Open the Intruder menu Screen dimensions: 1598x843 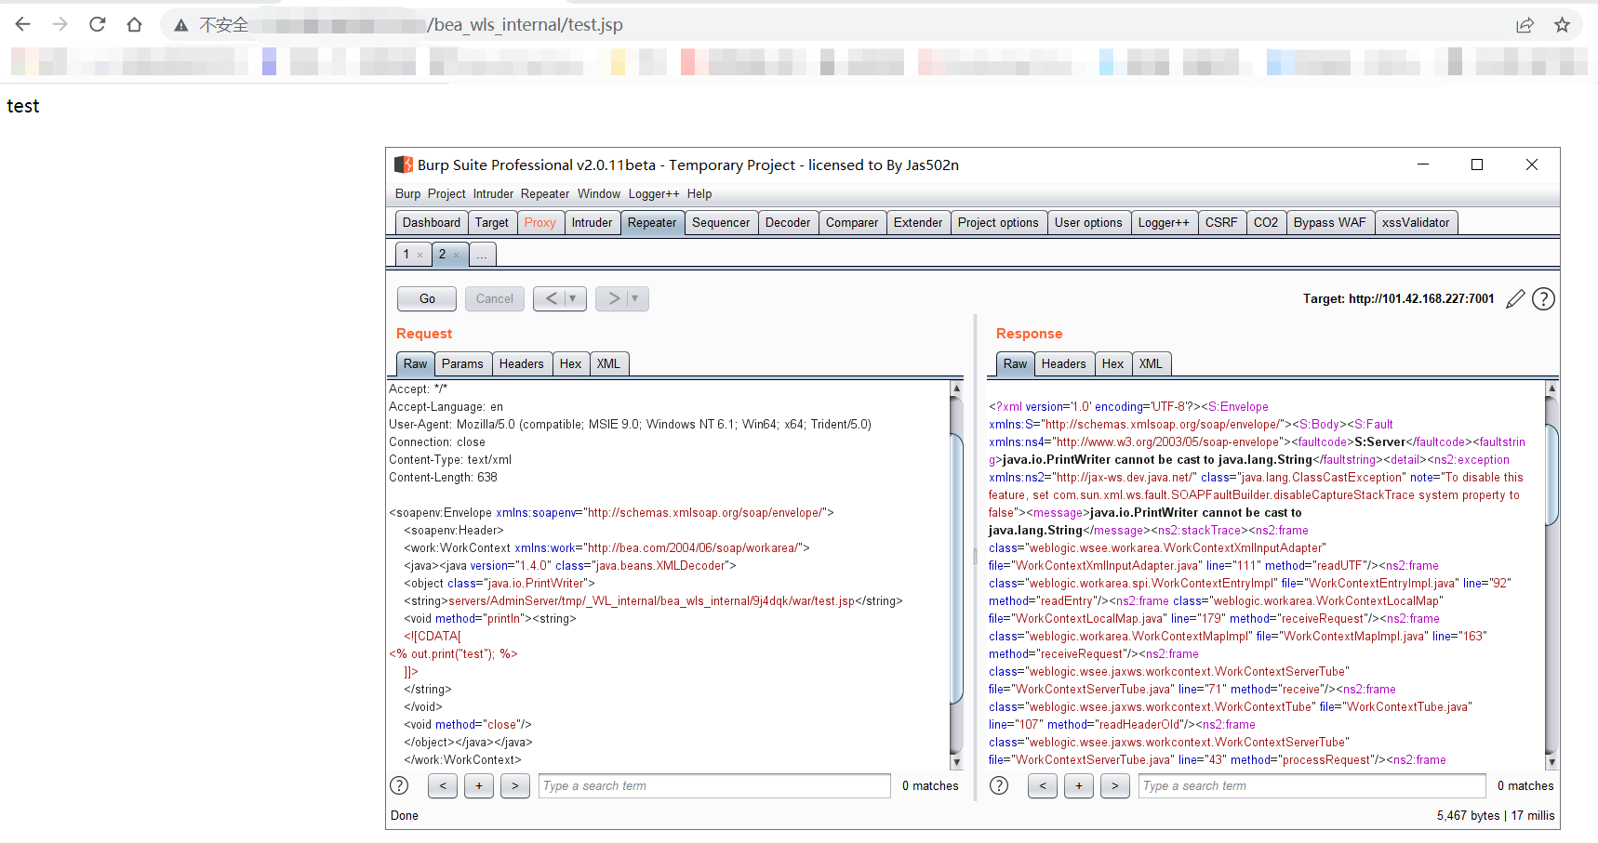(493, 193)
